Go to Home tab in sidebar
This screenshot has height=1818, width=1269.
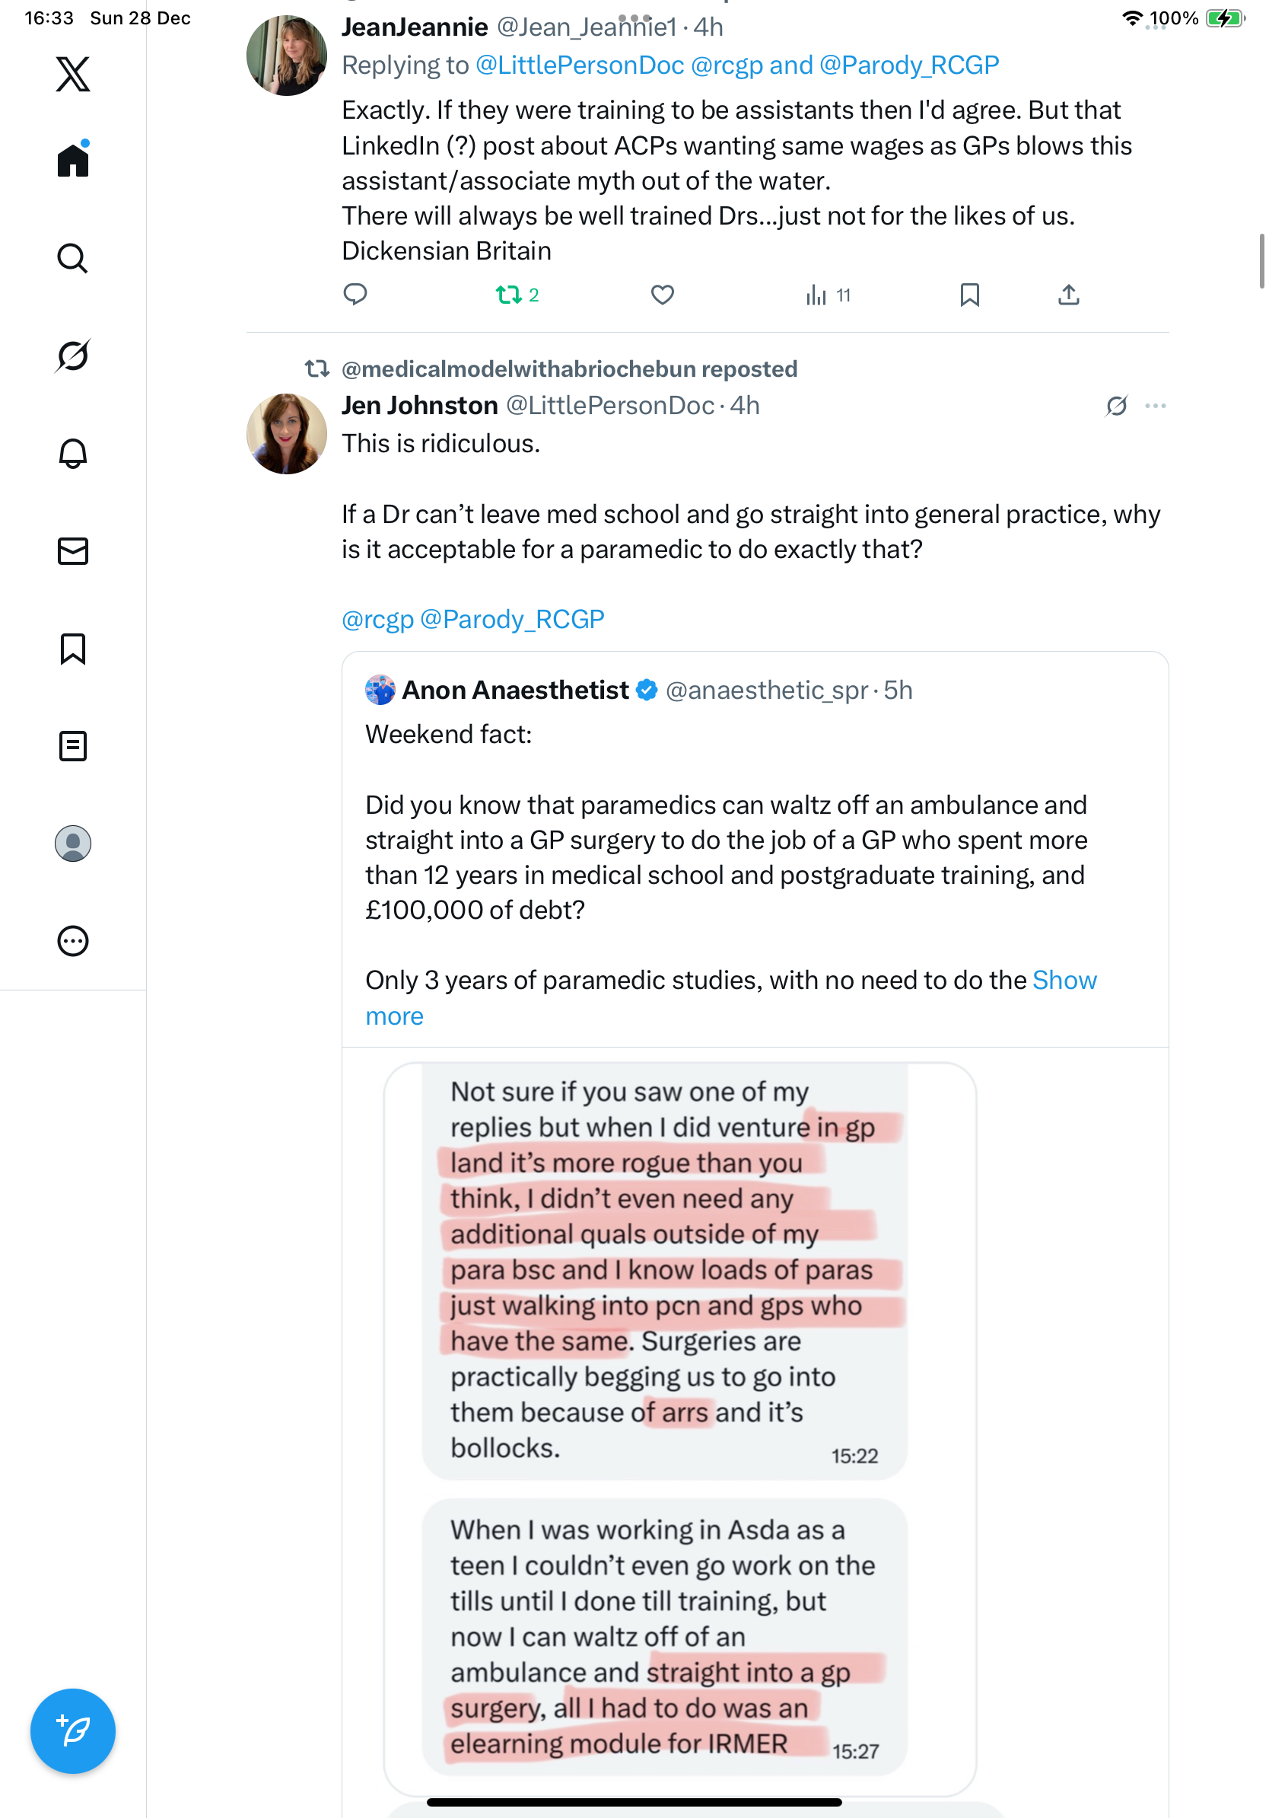pos(73,161)
